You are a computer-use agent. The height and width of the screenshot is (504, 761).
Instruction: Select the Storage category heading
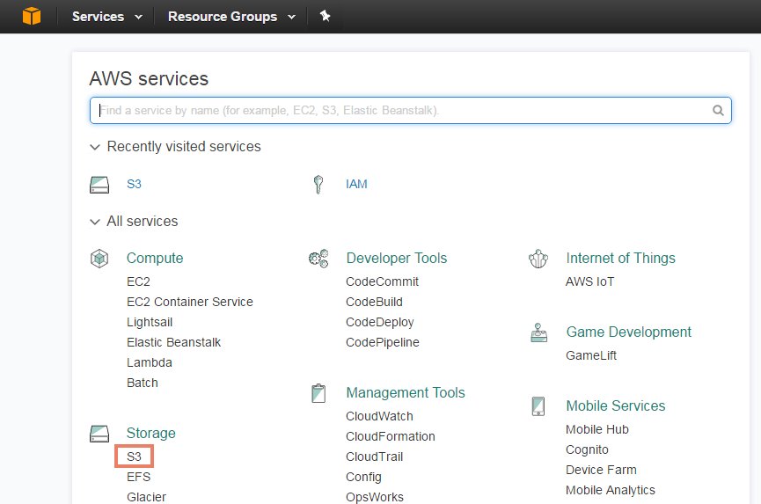(x=151, y=433)
